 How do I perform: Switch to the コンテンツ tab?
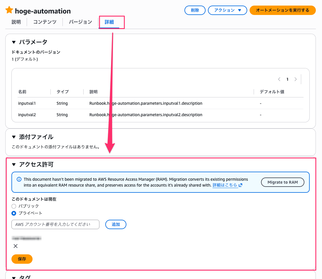(45, 22)
